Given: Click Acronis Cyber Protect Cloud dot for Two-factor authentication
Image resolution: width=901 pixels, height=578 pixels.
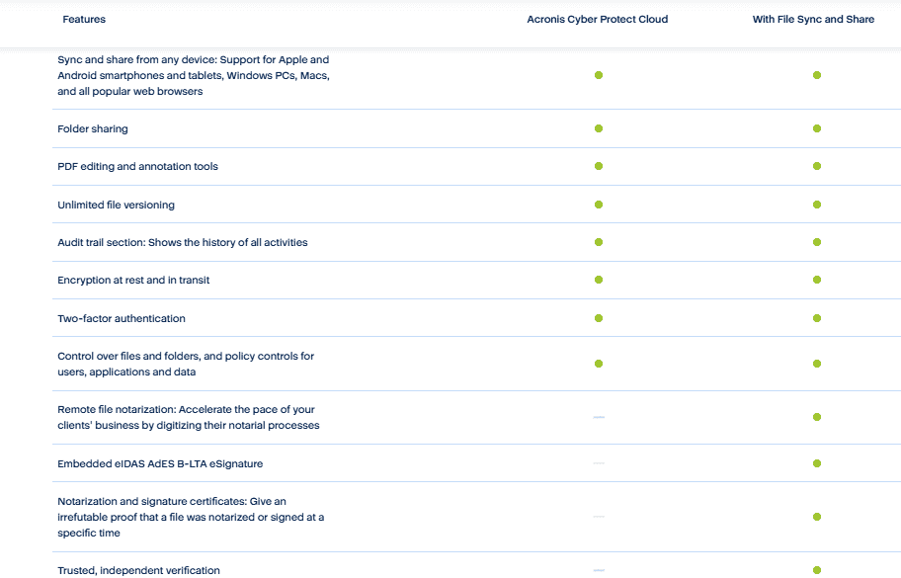Looking at the screenshot, I should [x=599, y=318].
